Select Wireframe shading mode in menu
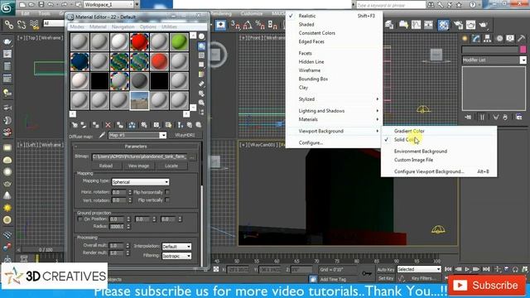Screen dimensions: 530x298 (309, 70)
